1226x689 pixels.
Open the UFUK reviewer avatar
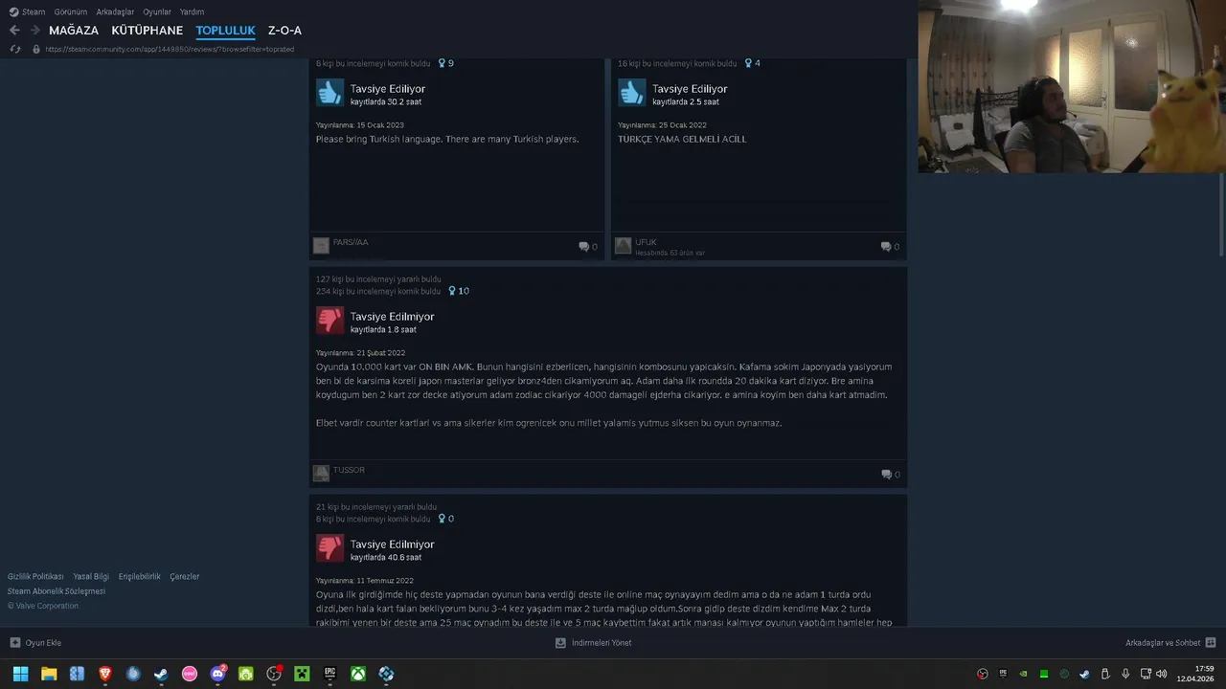(x=624, y=245)
